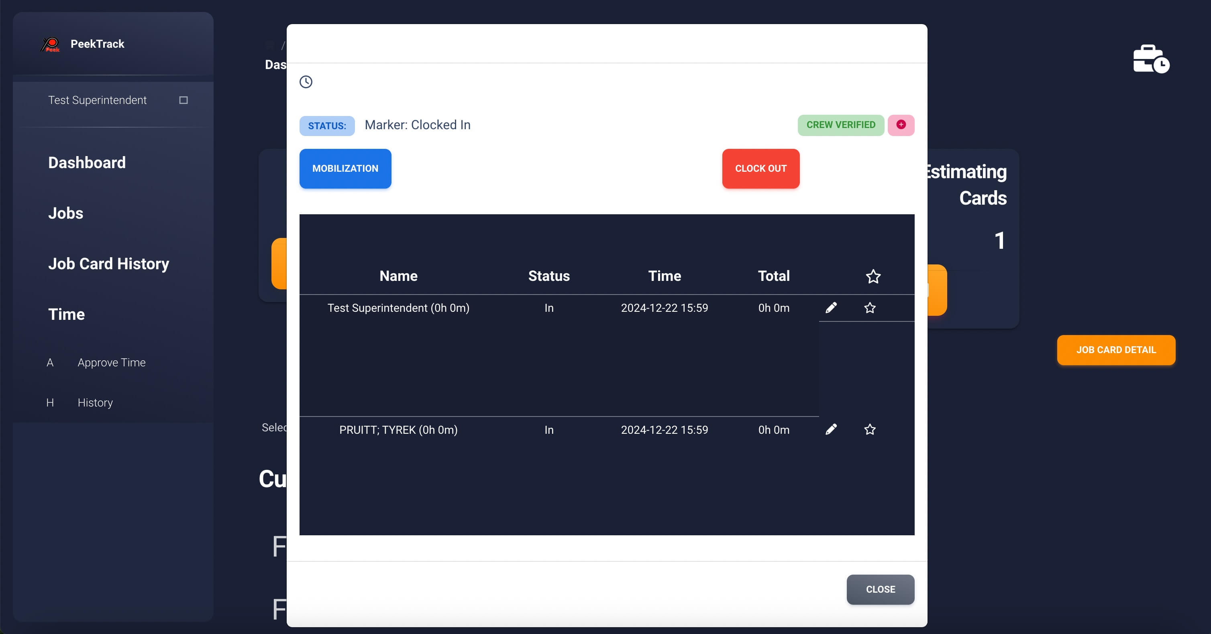
Task: Click the Total column header
Action: point(773,276)
